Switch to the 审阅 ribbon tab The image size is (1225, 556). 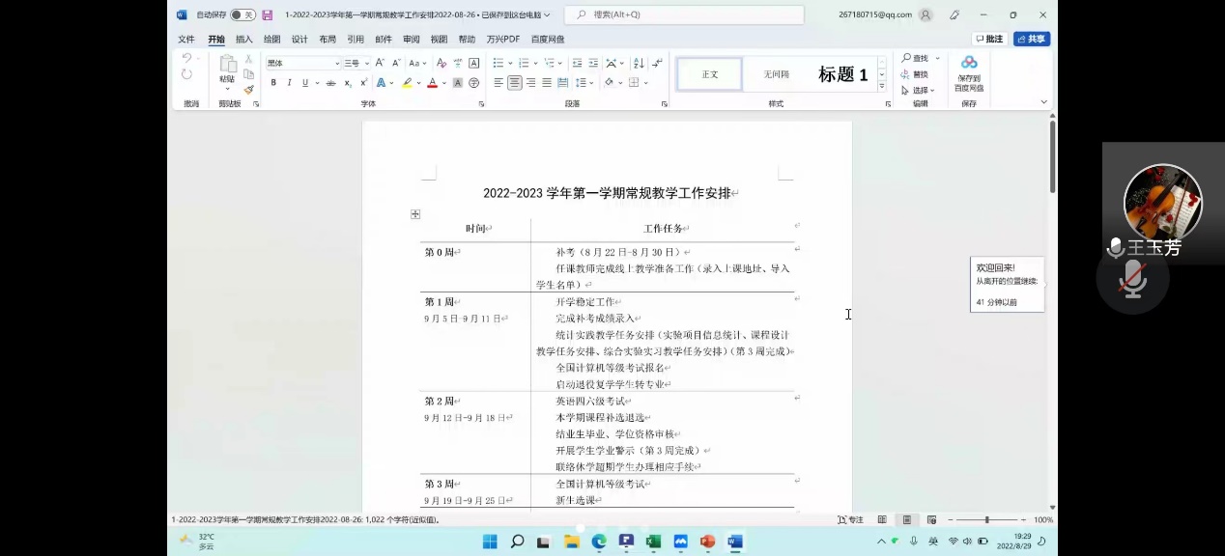pyautogui.click(x=412, y=40)
